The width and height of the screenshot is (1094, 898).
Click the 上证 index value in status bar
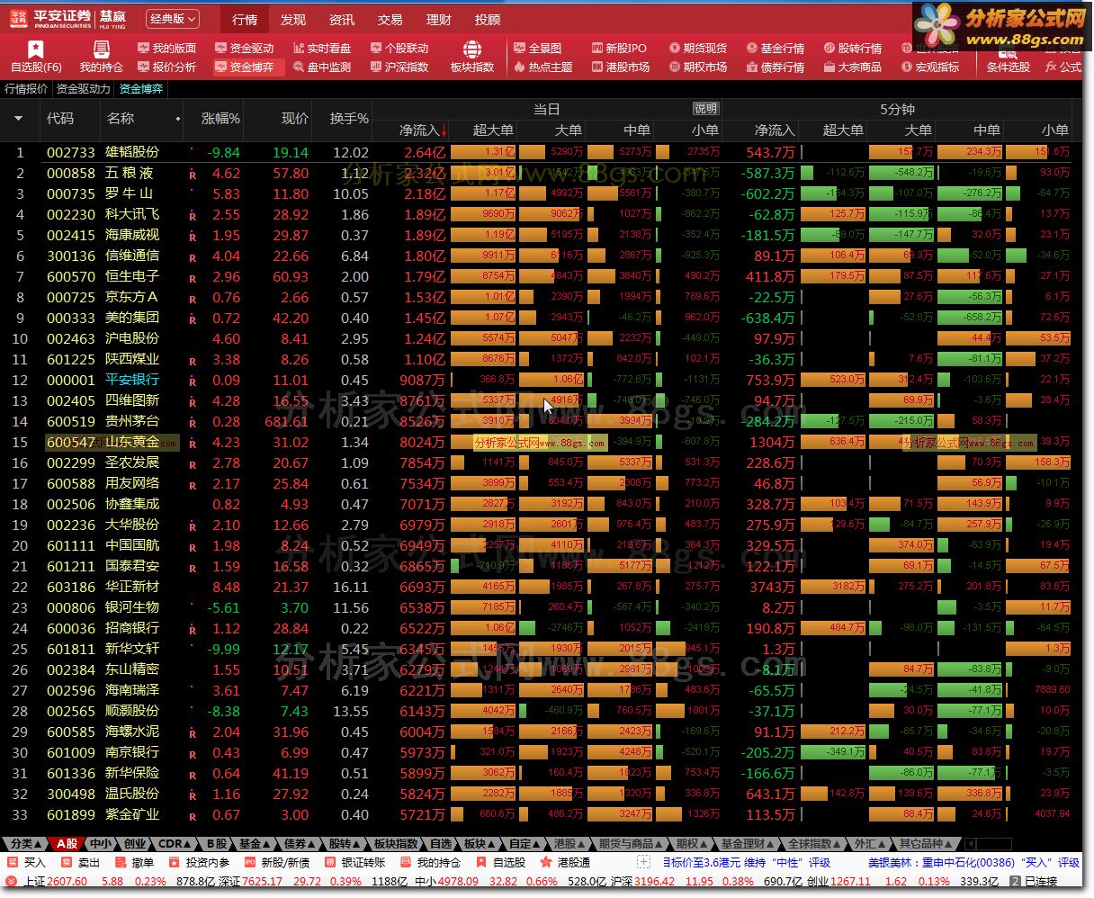tap(67, 882)
